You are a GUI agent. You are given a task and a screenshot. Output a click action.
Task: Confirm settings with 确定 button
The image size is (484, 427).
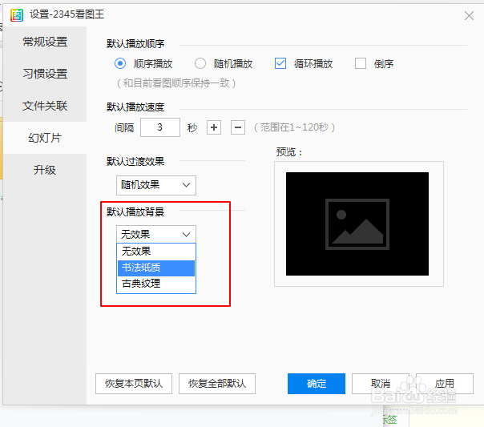(317, 384)
